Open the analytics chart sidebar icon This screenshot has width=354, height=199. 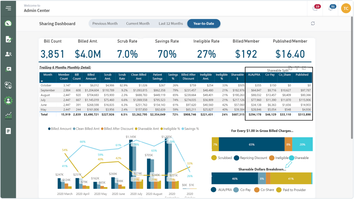(8, 115)
